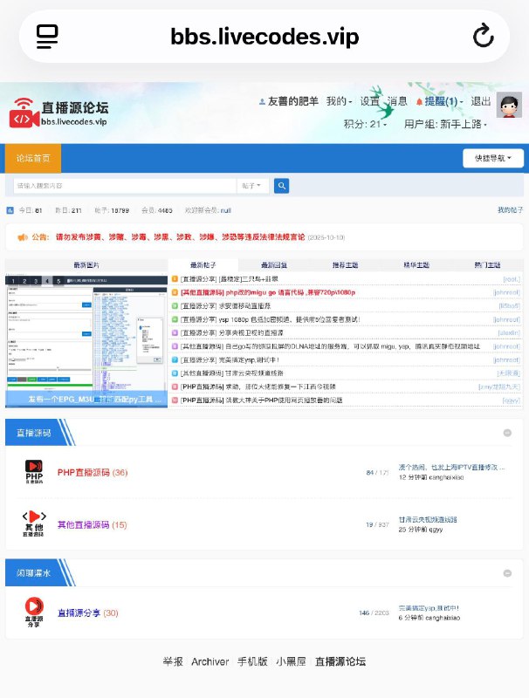The image size is (529, 698).
Task: Open the 快捷导航 dropdown
Action: (x=492, y=158)
